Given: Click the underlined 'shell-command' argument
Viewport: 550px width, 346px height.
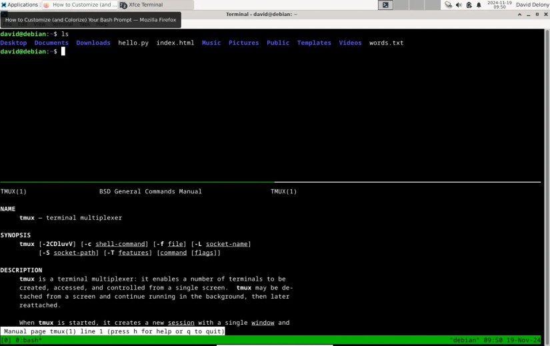Looking at the screenshot, I should (120, 244).
